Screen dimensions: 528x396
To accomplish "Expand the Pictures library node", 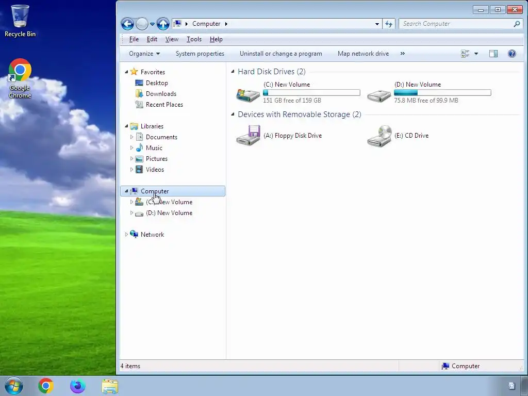I will point(131,158).
